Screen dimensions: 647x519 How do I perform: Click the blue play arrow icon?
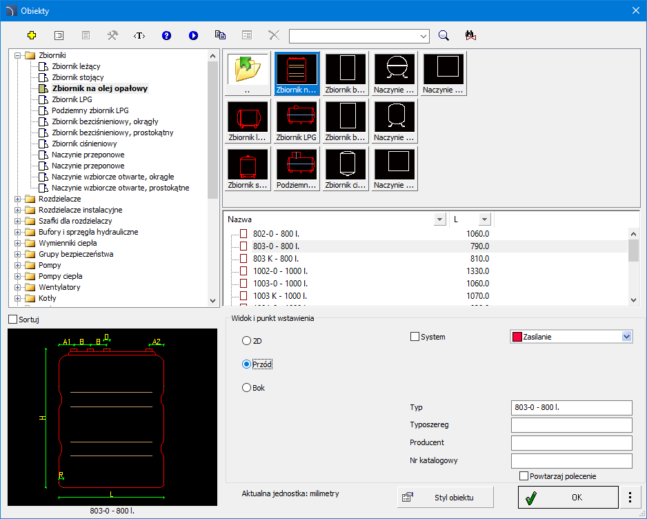click(193, 35)
